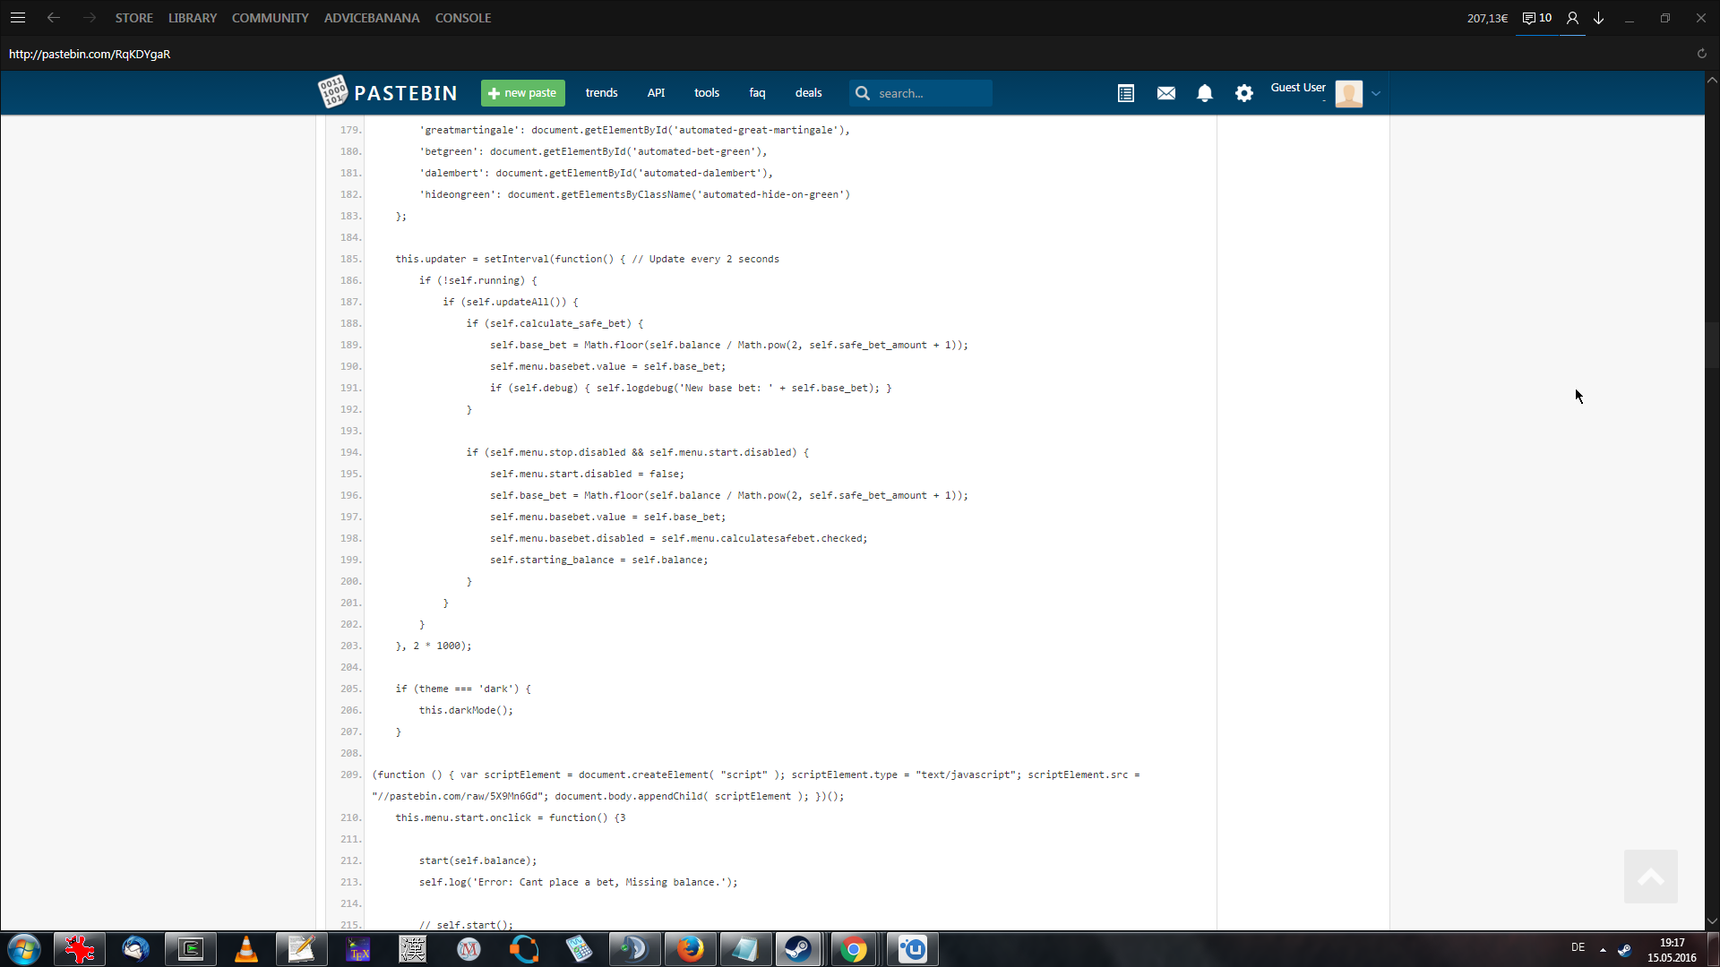Open Pastebin messages envelope icon

point(1165,93)
